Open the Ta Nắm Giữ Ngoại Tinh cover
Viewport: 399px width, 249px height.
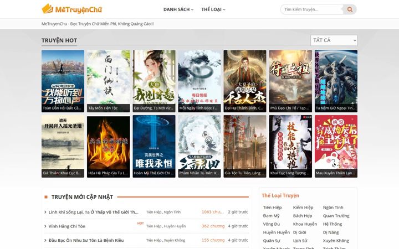[x=336, y=81]
